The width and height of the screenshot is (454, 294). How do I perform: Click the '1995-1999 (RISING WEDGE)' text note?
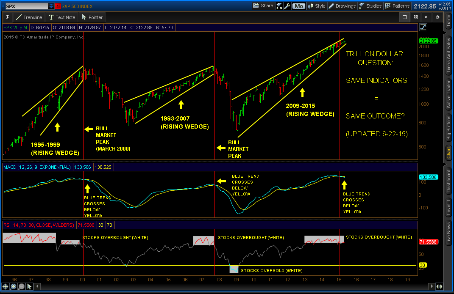[55, 149]
